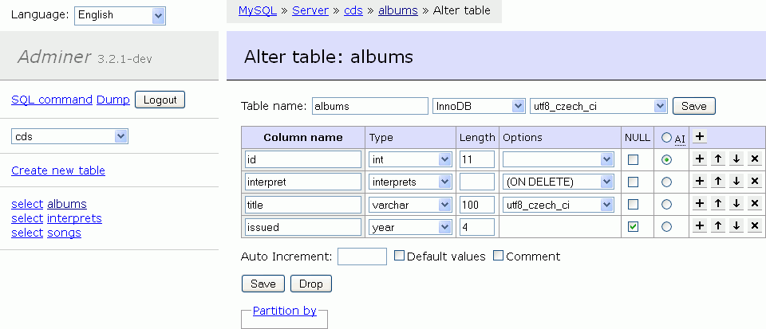
Task: Add a column after the title row
Action: click(x=700, y=204)
